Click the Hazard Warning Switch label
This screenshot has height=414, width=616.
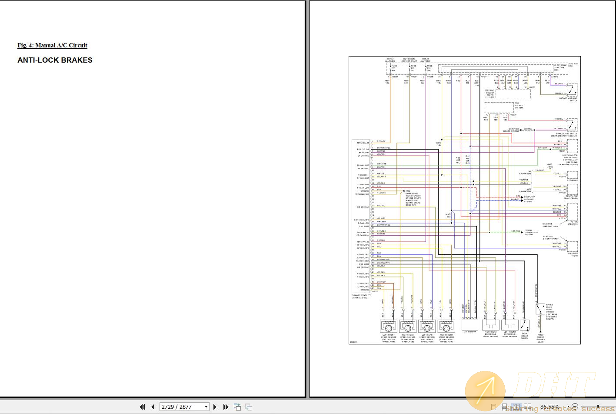(568, 100)
